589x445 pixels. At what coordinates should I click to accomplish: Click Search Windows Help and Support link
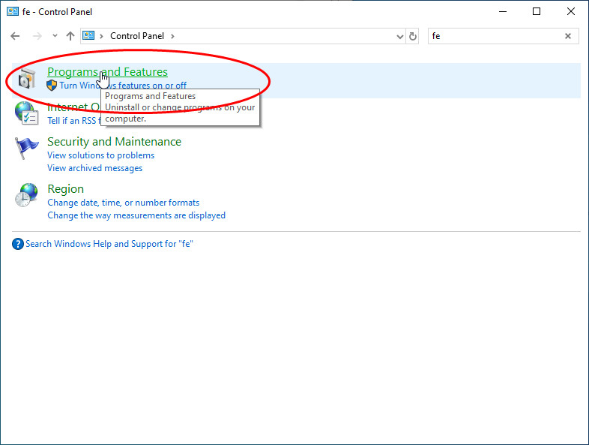click(x=109, y=244)
